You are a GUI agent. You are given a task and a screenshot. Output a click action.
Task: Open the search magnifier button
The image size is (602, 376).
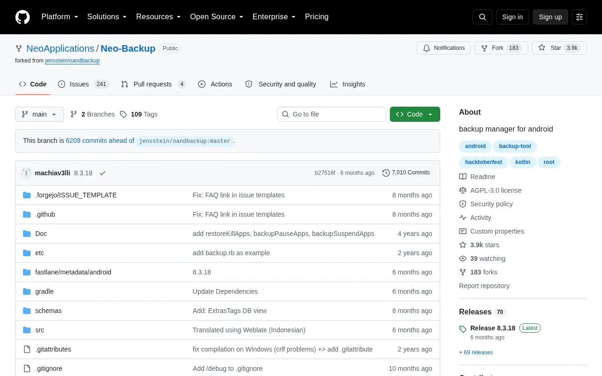pos(483,17)
